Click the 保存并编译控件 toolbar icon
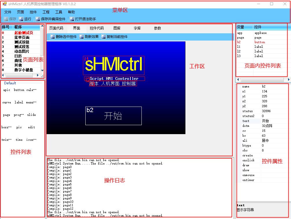Image resolution: width=291 pixels, height=219 pixels. point(38,19)
